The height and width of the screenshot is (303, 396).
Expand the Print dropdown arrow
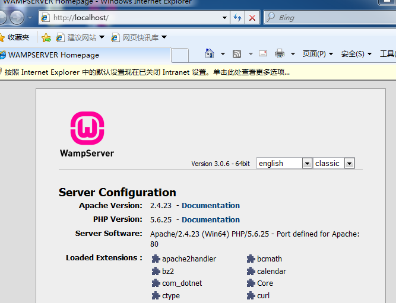coord(293,54)
